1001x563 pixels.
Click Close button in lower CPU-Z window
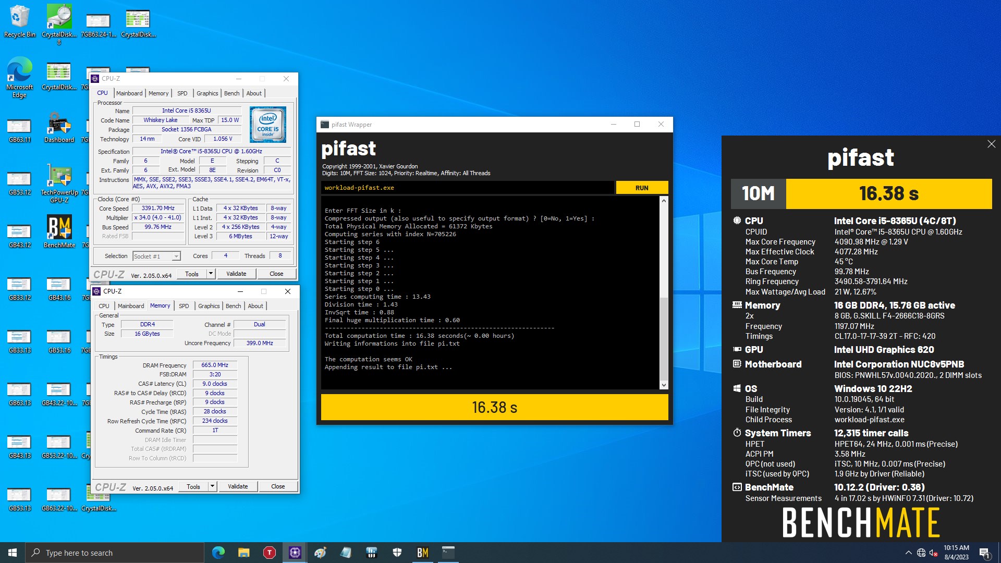point(278,486)
